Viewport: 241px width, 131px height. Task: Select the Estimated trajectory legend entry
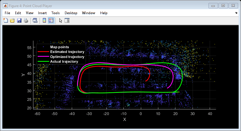(67, 52)
